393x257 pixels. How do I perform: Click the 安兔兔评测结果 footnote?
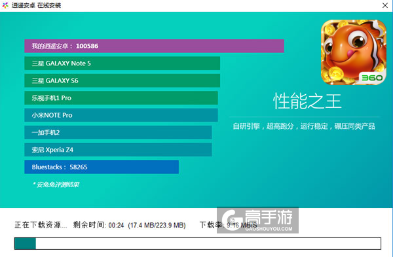[x=56, y=184]
